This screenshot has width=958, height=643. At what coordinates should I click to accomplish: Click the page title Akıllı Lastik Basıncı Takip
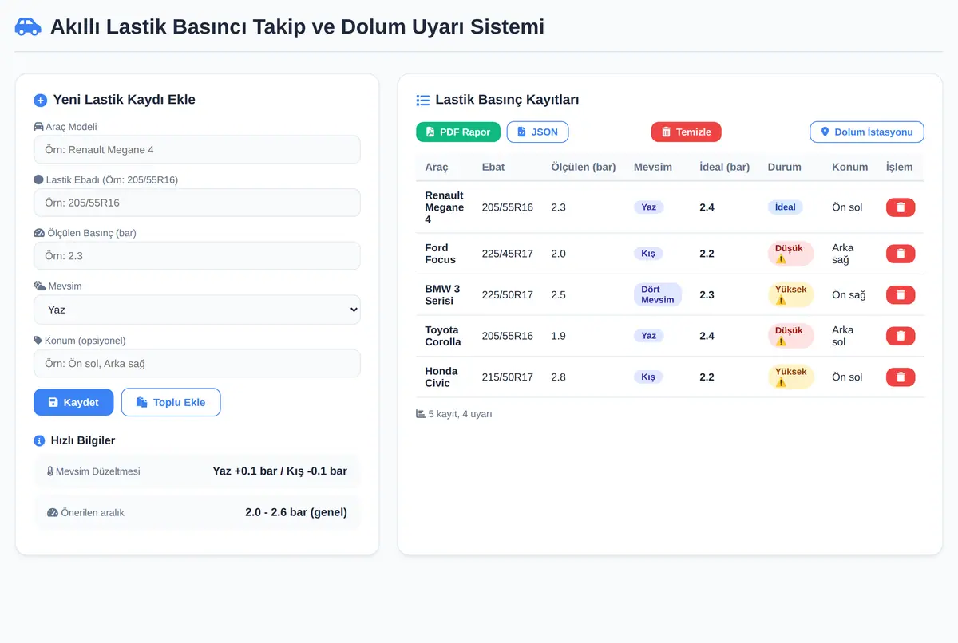[x=297, y=26]
